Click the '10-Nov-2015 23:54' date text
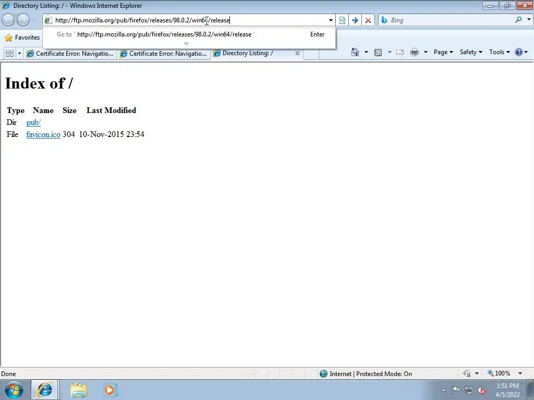 112,134
